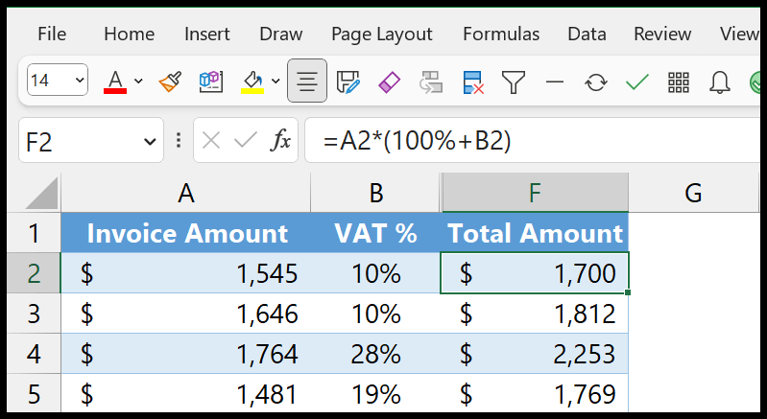
Task: Select column F header
Action: click(x=535, y=193)
